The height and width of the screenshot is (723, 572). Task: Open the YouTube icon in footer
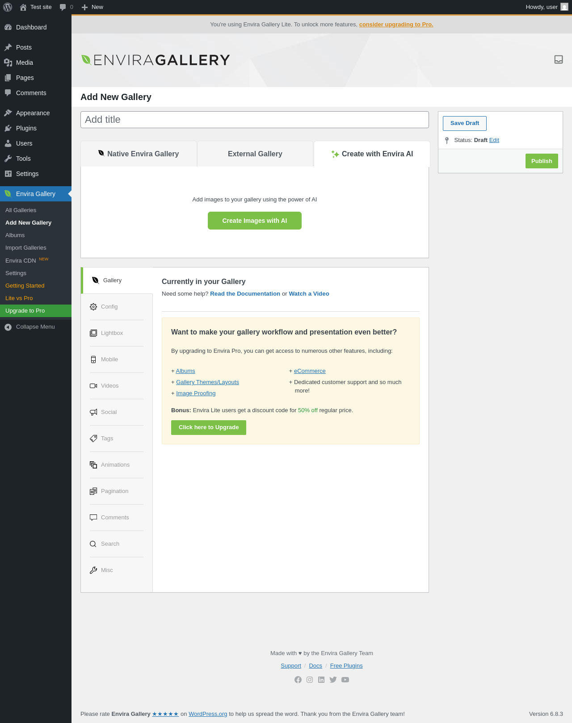point(345,680)
